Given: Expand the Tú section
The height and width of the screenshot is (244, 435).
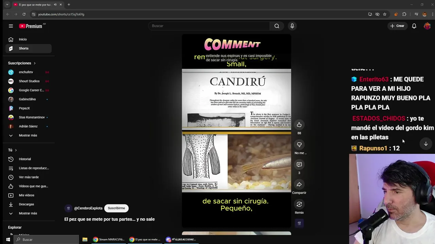Looking at the screenshot, I should point(13,150).
